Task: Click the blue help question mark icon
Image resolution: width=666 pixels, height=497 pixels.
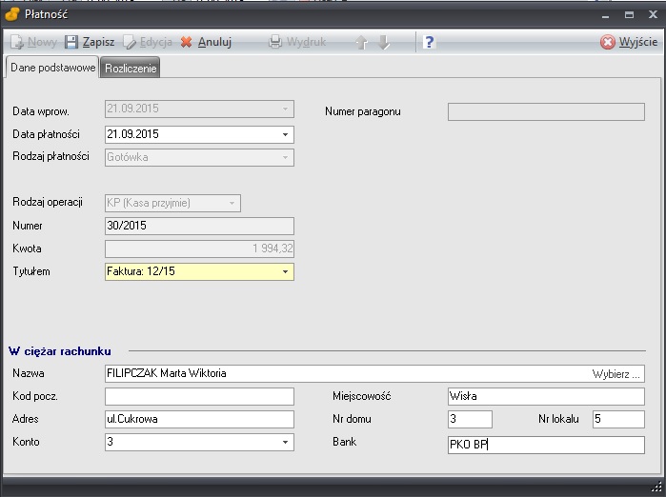Action: click(430, 42)
